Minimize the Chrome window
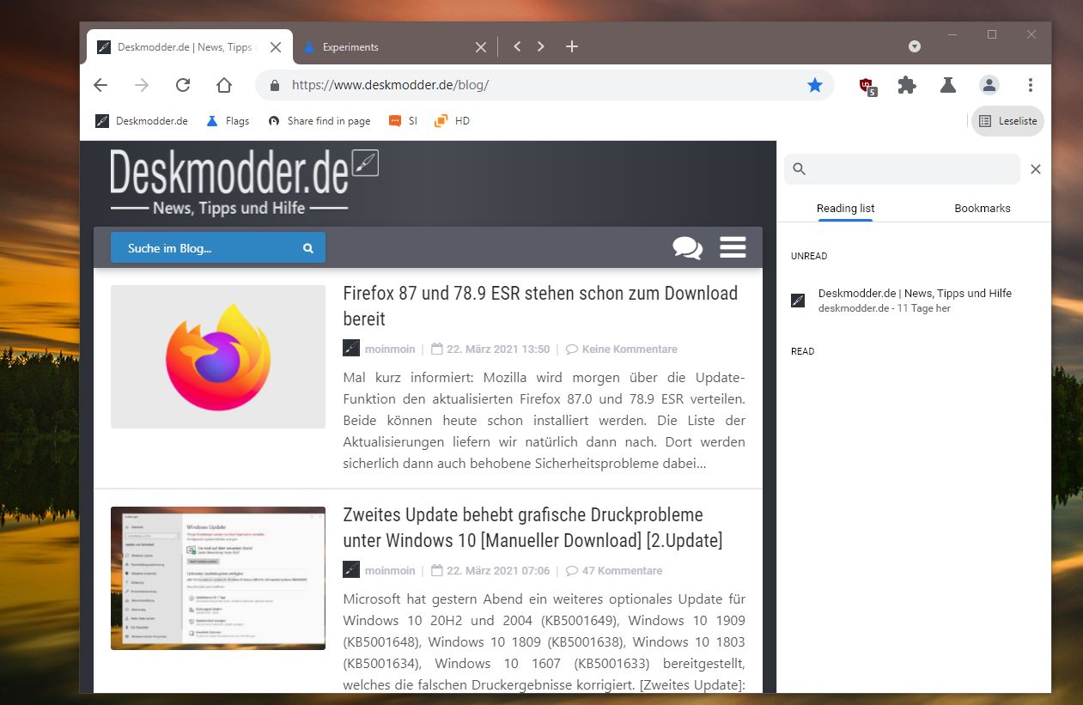 click(x=952, y=34)
